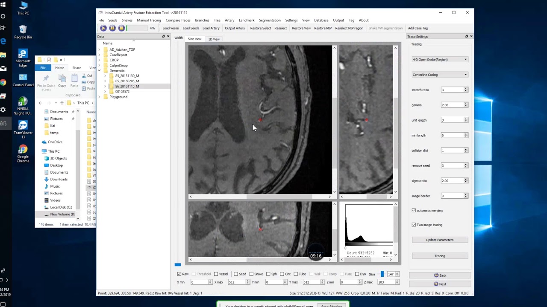The height and width of the screenshot is (307, 547).
Task: Toggle automatic merging checkbox
Action: click(x=414, y=210)
